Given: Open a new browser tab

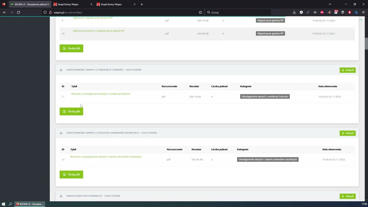Looking at the screenshot, I should click(141, 4).
